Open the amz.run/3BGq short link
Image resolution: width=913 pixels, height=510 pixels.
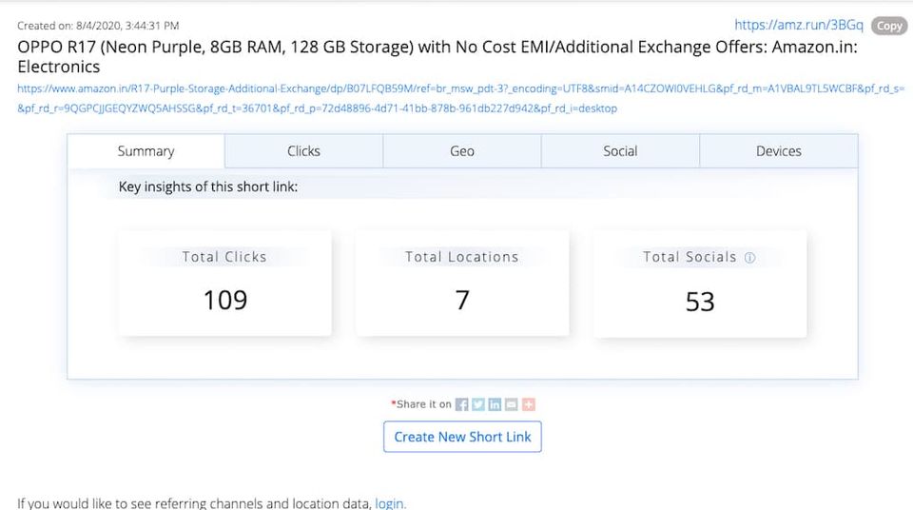tap(799, 26)
